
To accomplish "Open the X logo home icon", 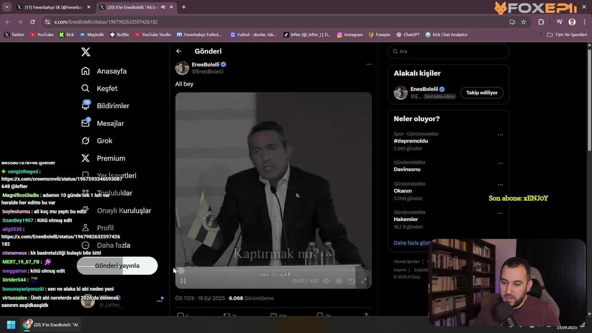I will pyautogui.click(x=86, y=52).
